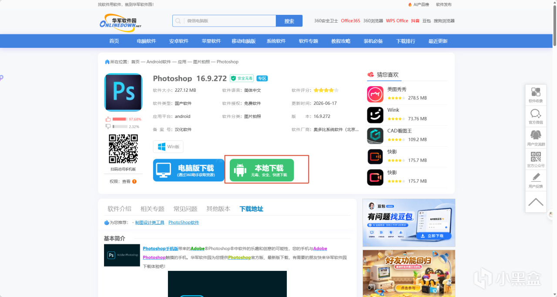557x297 pixels.
Task: Open the 软件专题 nav item
Action: pos(309,41)
